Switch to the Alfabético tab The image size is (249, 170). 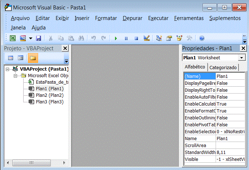(195, 67)
